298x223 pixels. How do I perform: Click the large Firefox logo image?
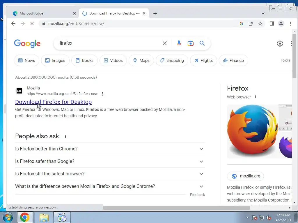tap(252, 131)
